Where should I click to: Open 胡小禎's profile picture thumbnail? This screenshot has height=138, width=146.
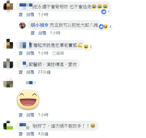22,25
